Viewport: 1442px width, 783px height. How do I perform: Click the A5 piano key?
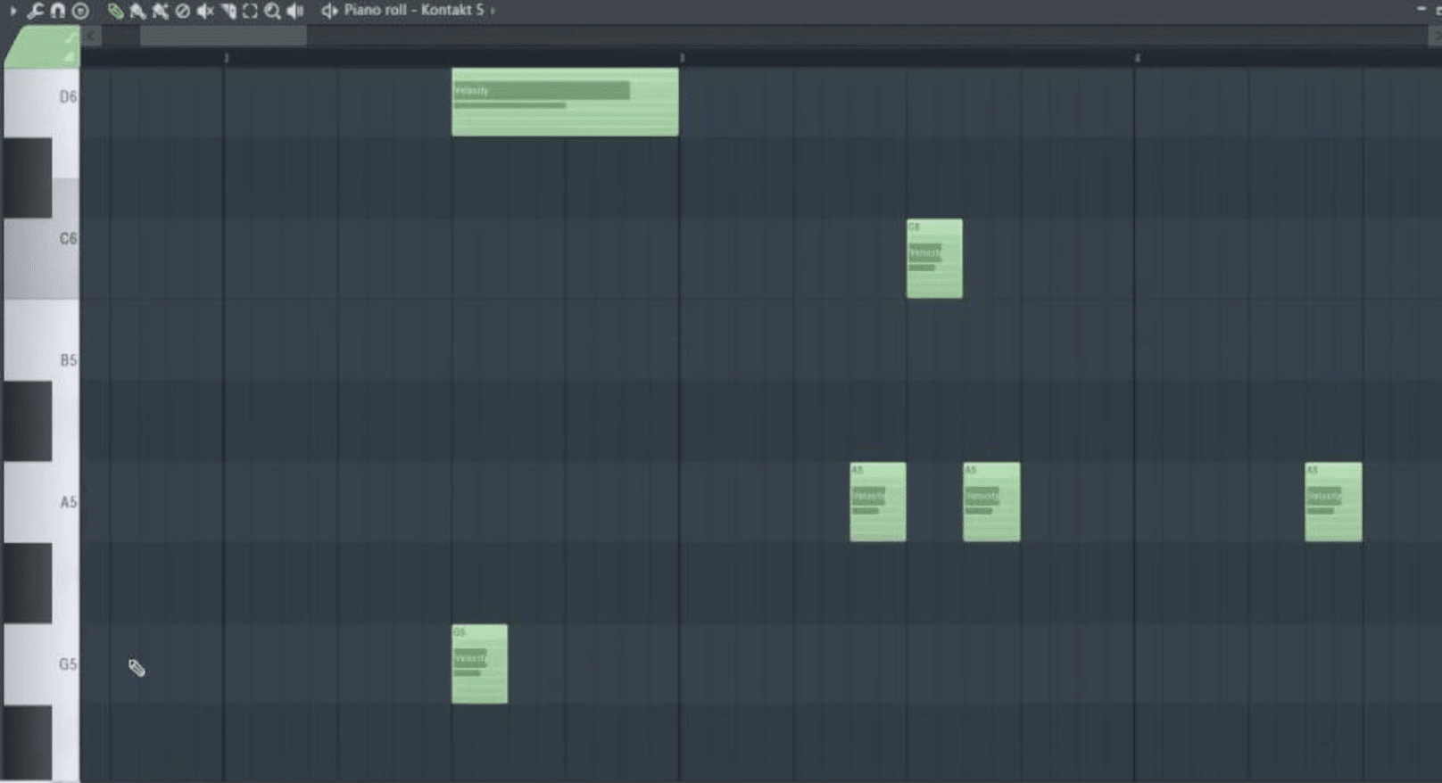coord(41,502)
